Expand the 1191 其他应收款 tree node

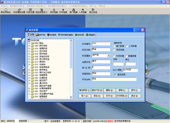tap(29, 56)
